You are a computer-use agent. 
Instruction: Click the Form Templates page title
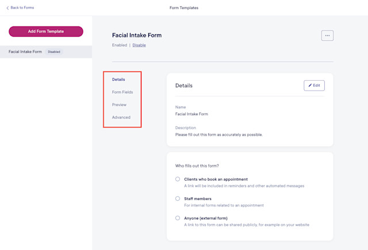184,8
